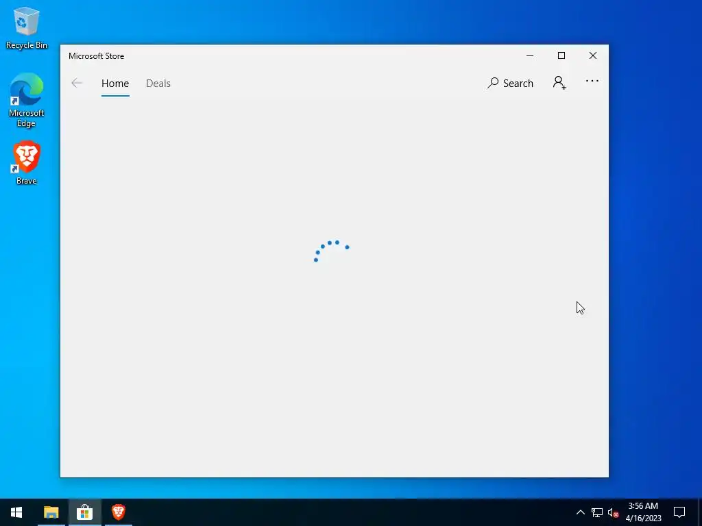Click the Microsoft Store taskbar icon
Image resolution: width=702 pixels, height=526 pixels.
(84, 512)
